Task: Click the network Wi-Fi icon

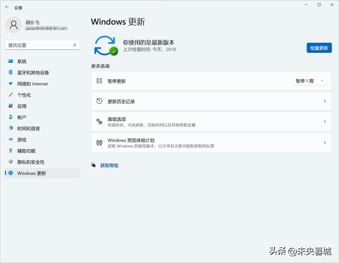Action: (x=11, y=83)
